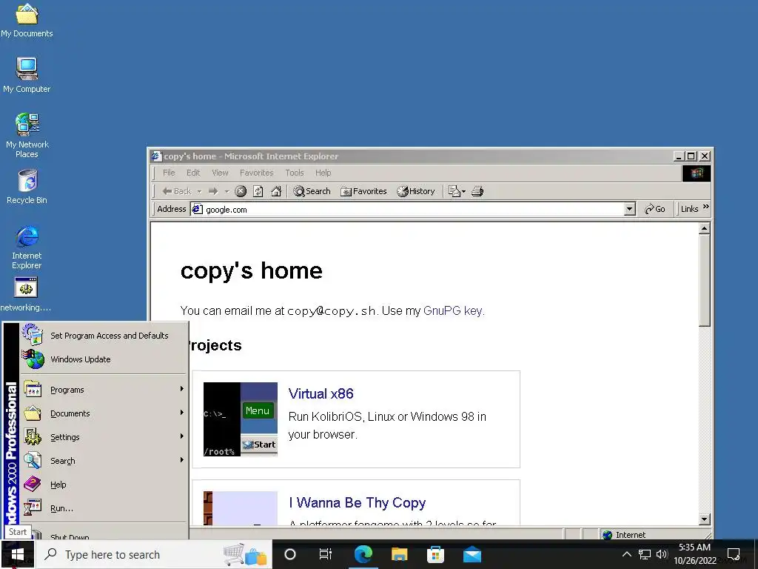Viewport: 758px width, 569px height.
Task: Expand the Back history dropdown arrow
Action: [x=199, y=192]
